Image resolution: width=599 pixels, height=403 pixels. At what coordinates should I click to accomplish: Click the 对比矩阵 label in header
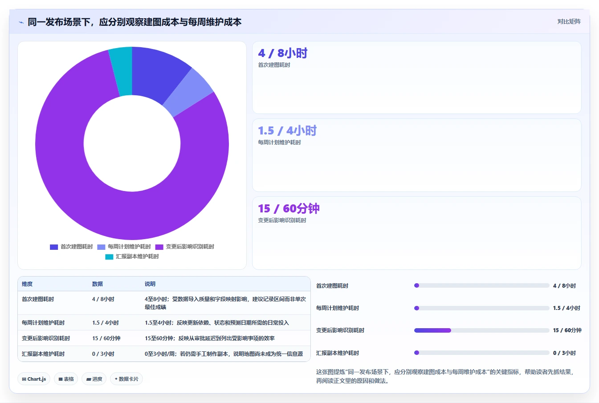[569, 21]
